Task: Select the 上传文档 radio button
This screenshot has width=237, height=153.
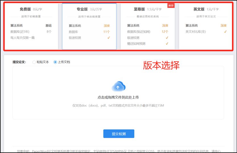Action: pos(55,62)
